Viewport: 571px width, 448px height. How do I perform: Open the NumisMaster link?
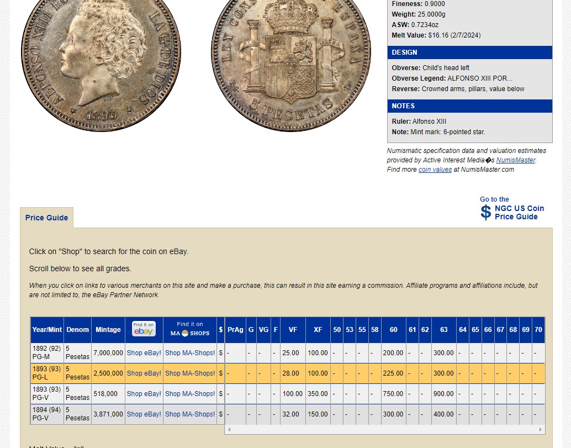pos(515,160)
